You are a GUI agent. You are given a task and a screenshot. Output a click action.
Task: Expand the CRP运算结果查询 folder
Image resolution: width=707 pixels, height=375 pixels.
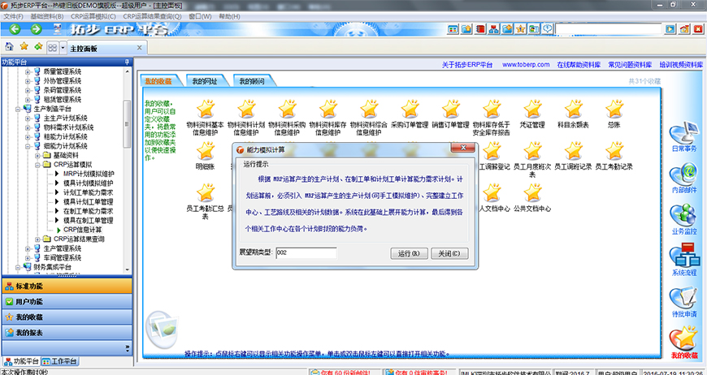click(x=37, y=239)
